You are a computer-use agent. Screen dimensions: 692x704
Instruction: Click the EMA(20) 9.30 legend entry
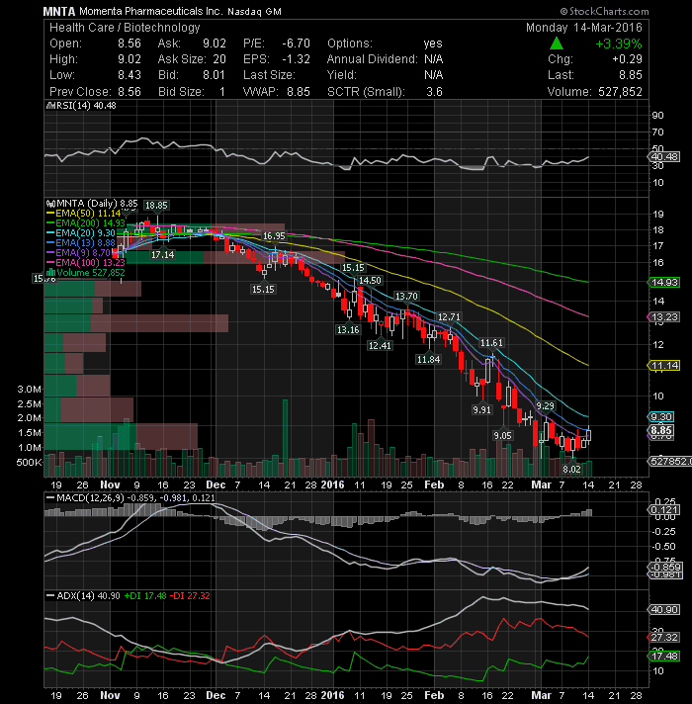(85, 232)
